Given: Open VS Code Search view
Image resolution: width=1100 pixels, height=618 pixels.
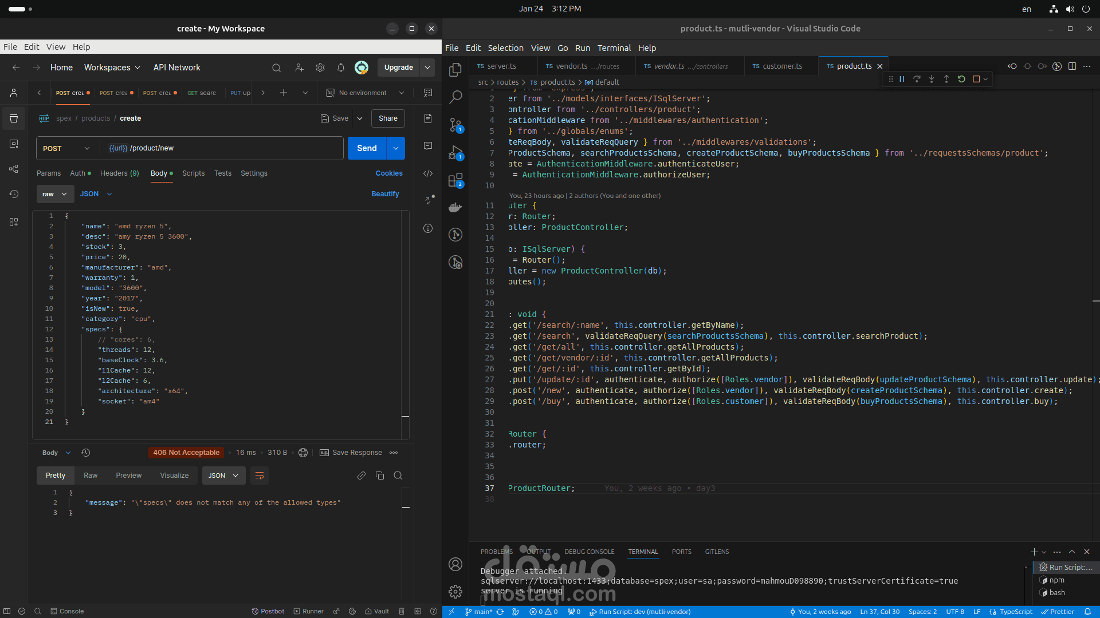Looking at the screenshot, I should 455,97.
